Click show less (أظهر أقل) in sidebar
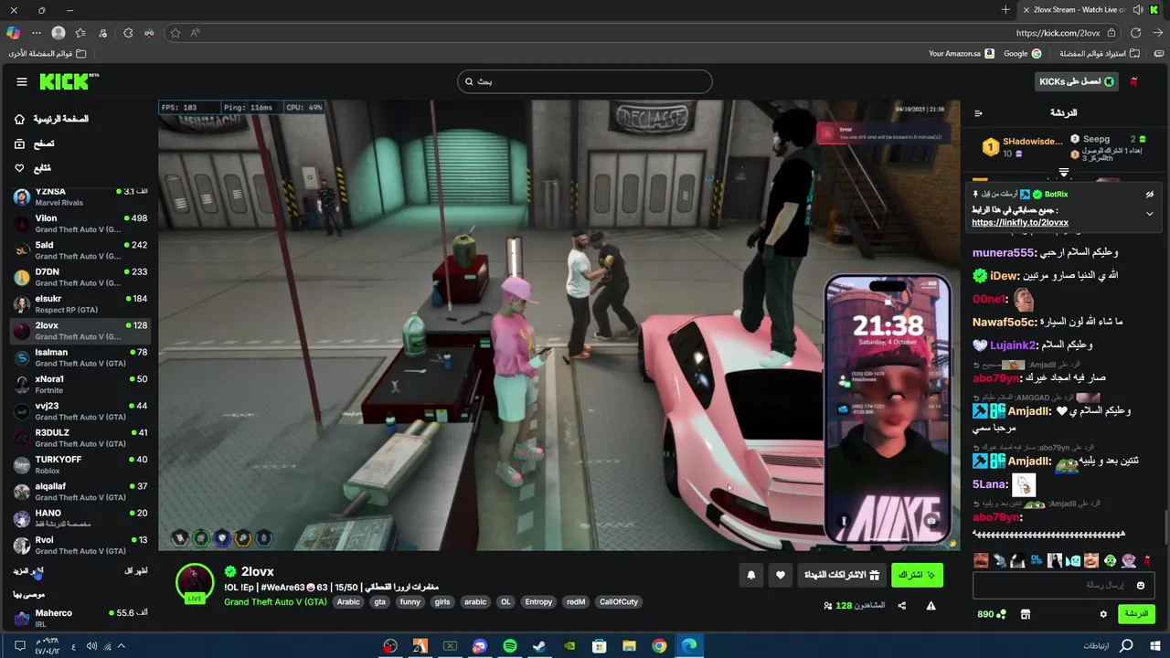Screen dimensions: 1170x658 136,571
